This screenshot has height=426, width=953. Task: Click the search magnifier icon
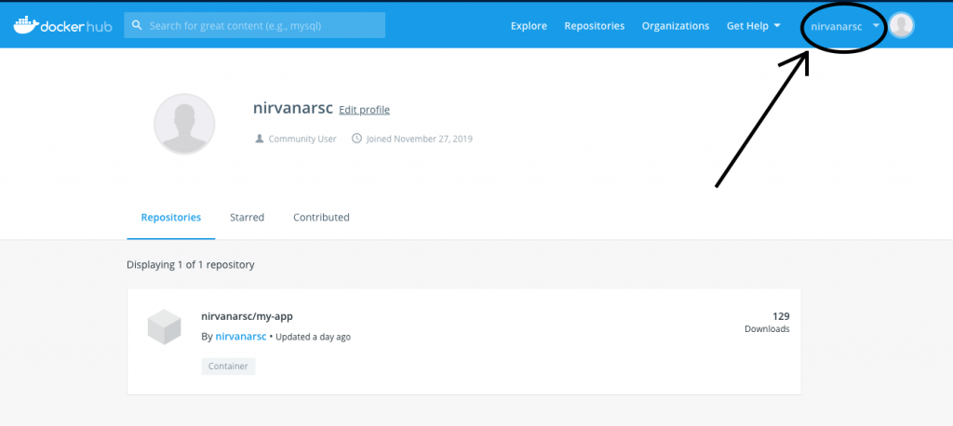(137, 26)
